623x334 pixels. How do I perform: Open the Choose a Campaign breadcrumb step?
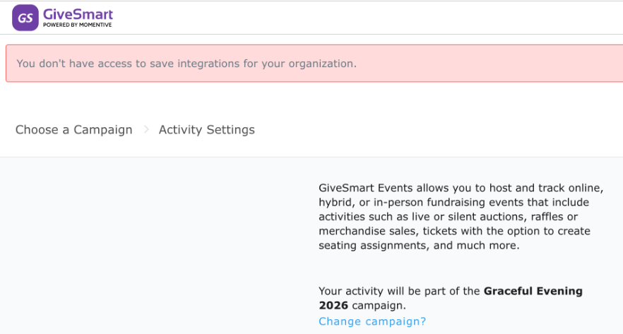coord(74,129)
